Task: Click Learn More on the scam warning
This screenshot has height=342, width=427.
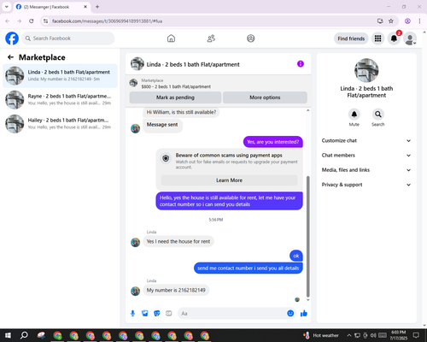Action: pyautogui.click(x=229, y=180)
